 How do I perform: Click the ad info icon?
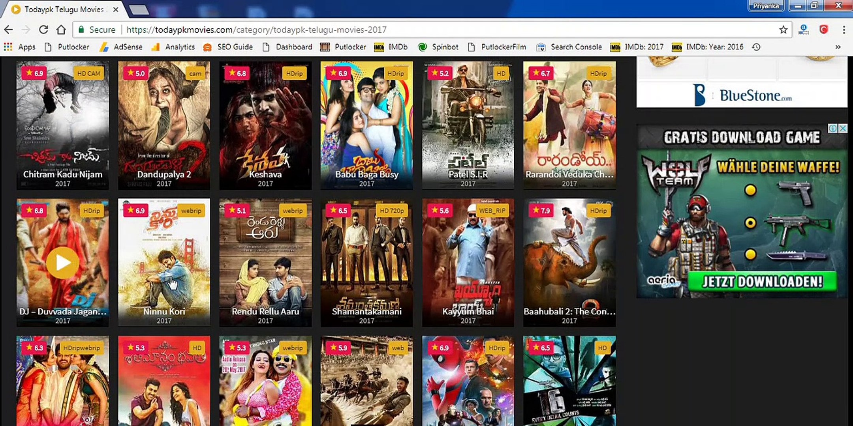pos(832,129)
